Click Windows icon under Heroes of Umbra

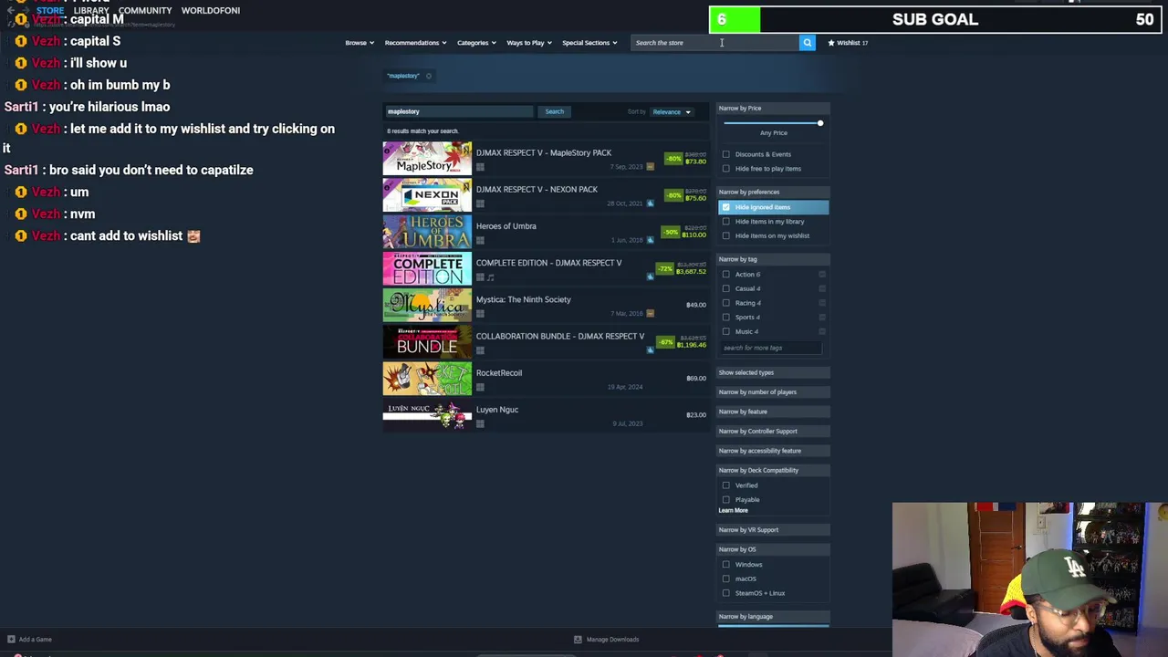pos(480,240)
